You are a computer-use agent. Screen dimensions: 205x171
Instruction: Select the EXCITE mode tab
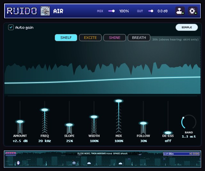tap(90, 38)
